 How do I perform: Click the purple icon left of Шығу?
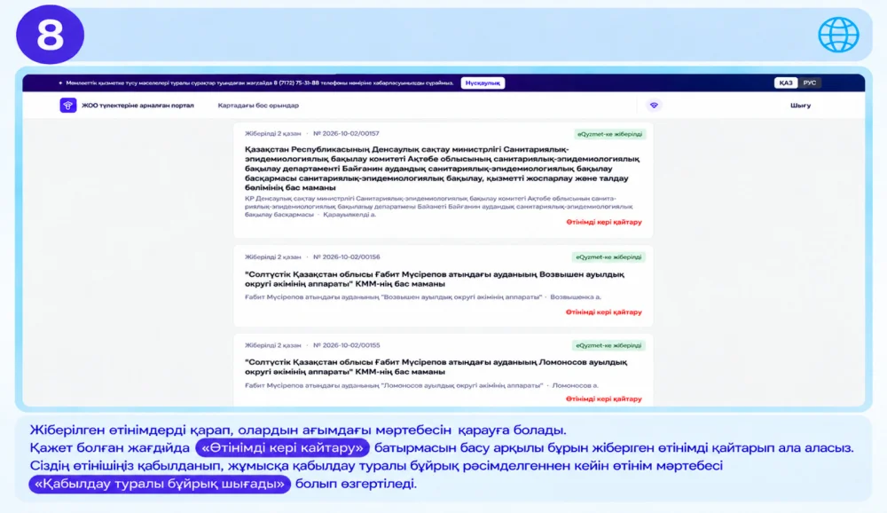click(x=654, y=106)
